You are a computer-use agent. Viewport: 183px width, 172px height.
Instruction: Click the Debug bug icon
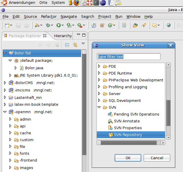click(48, 25)
